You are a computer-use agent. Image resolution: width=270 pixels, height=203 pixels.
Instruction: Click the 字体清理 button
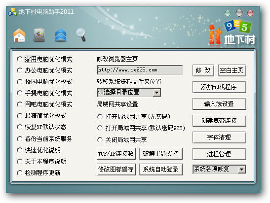coord(219,137)
